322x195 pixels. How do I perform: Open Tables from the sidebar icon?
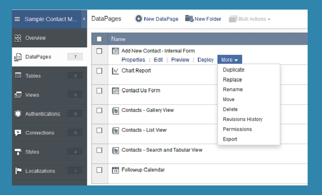coord(18,75)
